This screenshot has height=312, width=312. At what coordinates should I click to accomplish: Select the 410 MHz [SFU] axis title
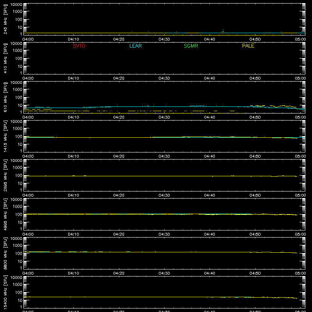pyautogui.click(x=5, y=58)
